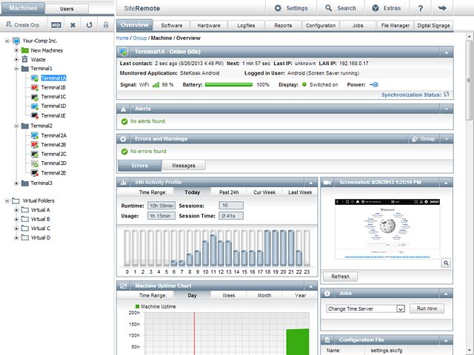The height and width of the screenshot is (355, 474).
Task: Select Past 24h time range
Action: [228, 192]
